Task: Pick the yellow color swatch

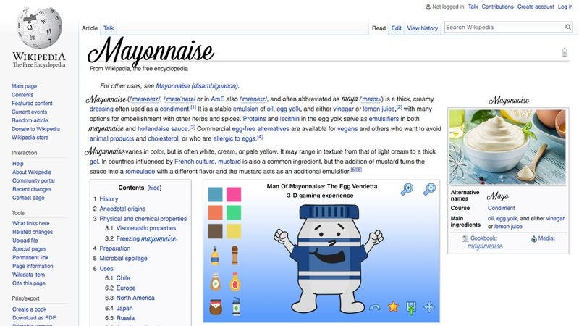Action: pyautogui.click(x=234, y=231)
